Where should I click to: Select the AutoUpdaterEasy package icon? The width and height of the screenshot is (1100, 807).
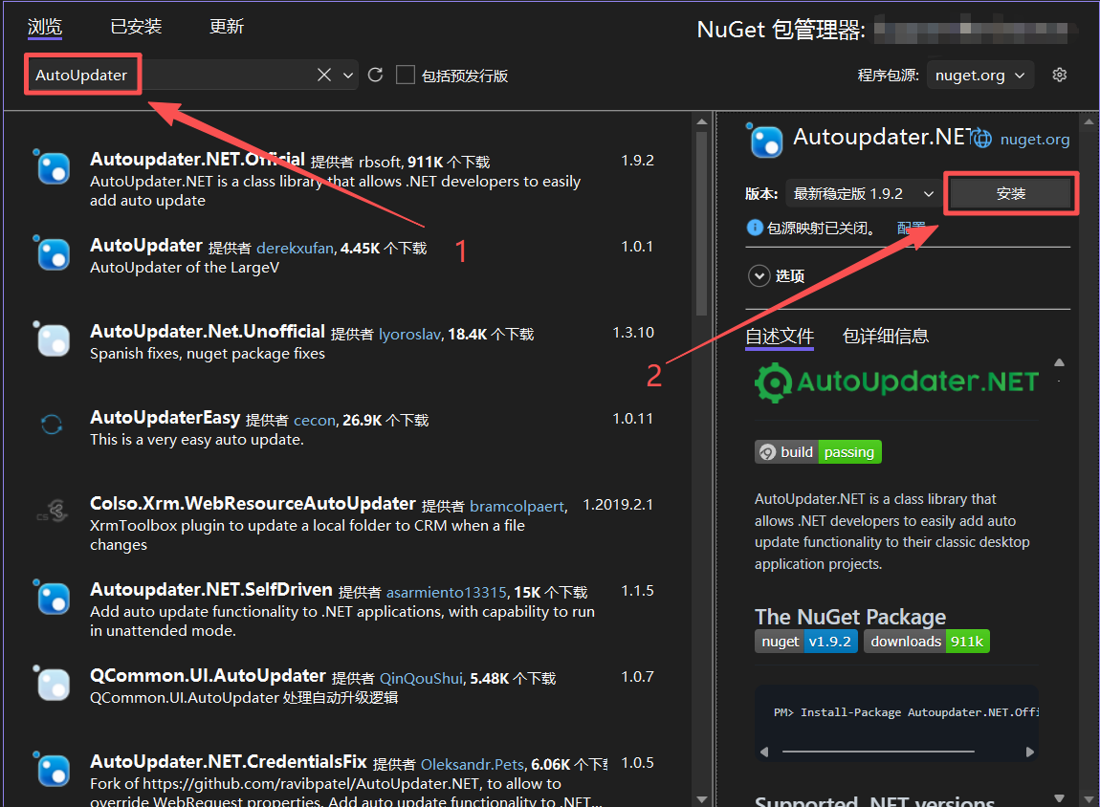click(52, 425)
